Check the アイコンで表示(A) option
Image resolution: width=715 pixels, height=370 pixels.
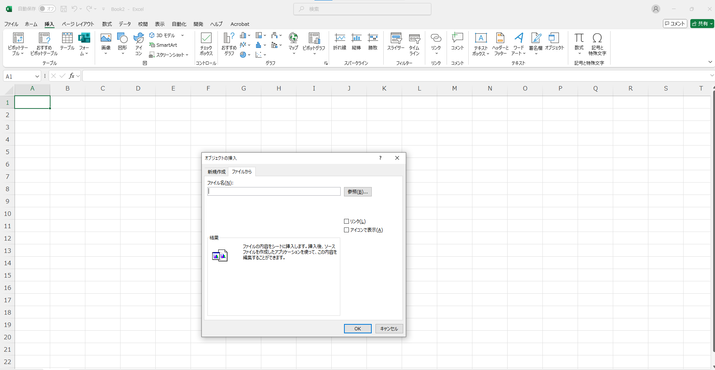[347, 230]
